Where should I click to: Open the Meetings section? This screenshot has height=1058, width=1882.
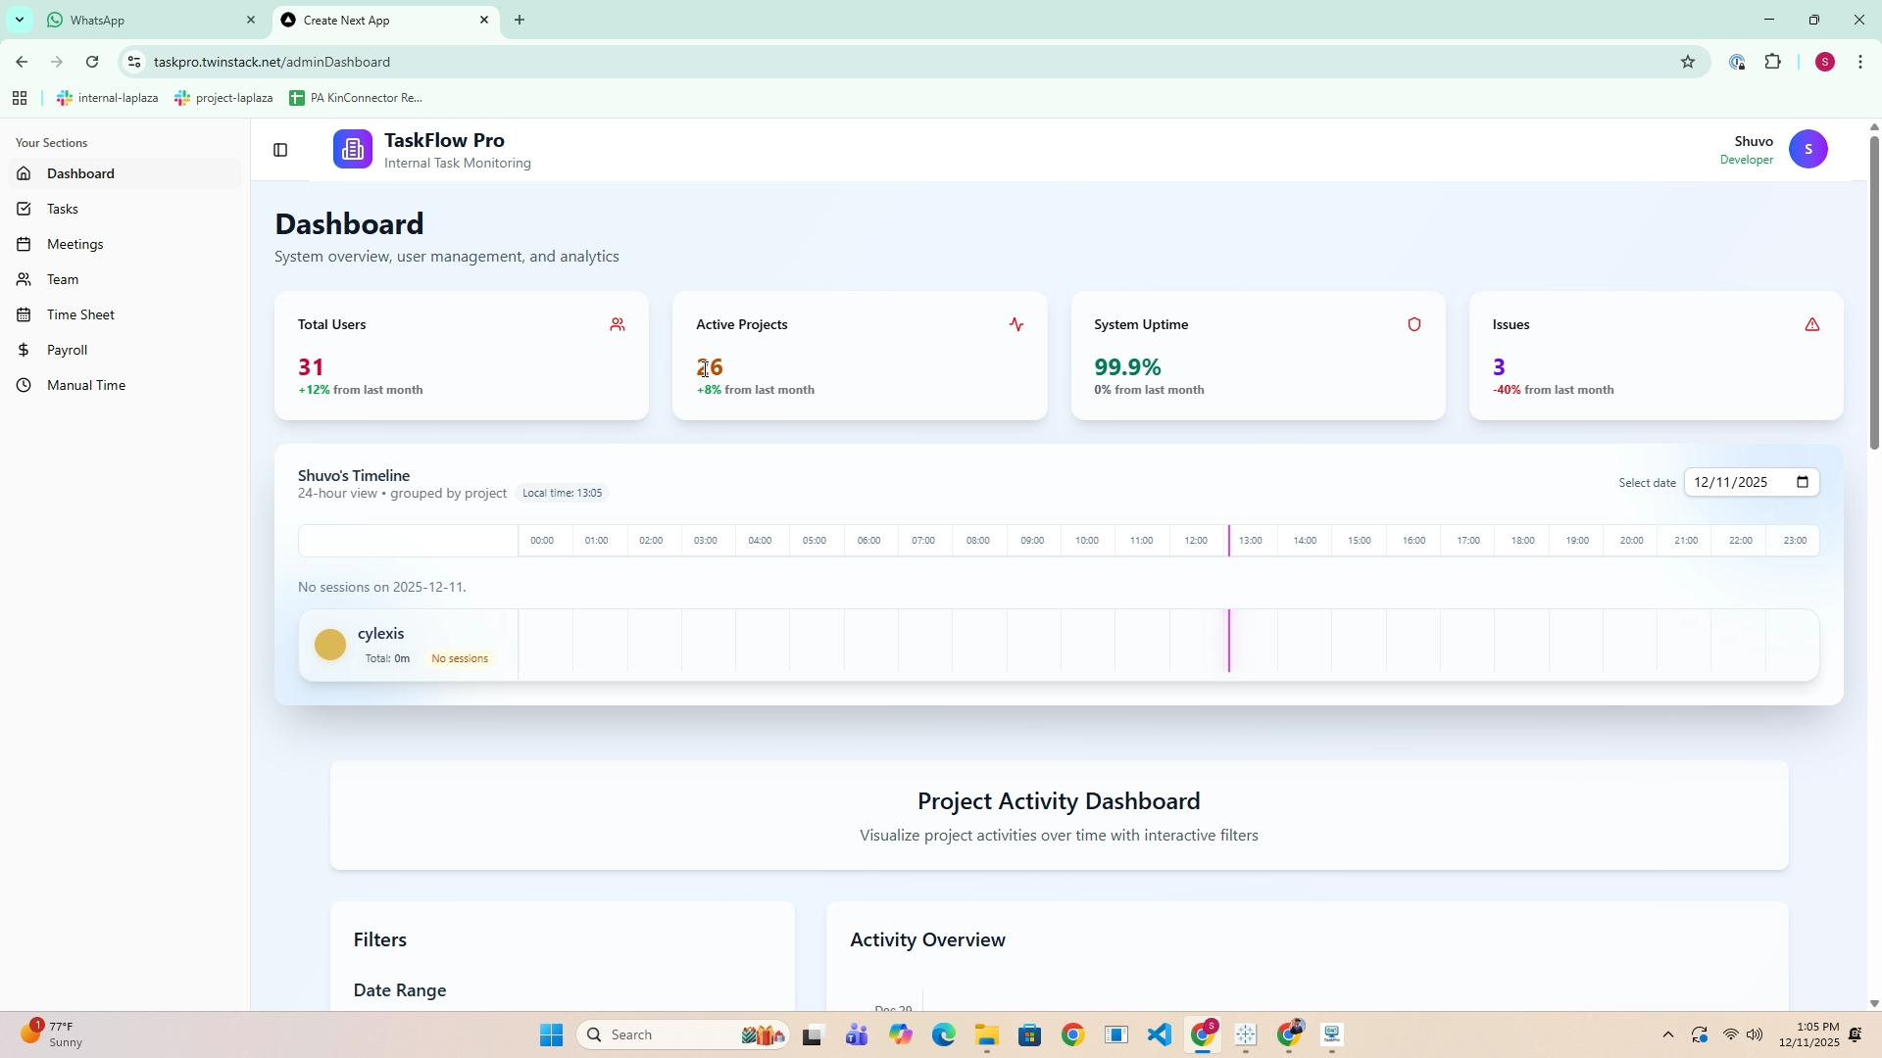[74, 245]
